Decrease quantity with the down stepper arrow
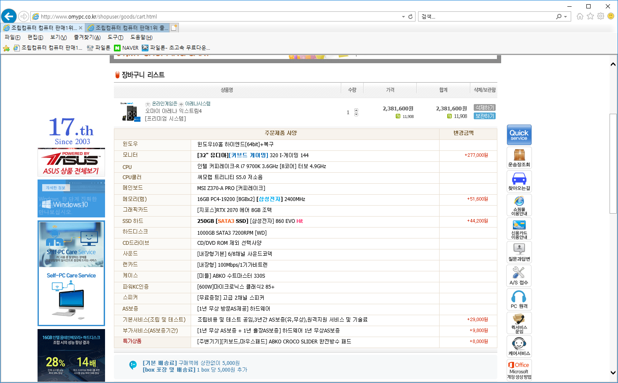 (356, 114)
